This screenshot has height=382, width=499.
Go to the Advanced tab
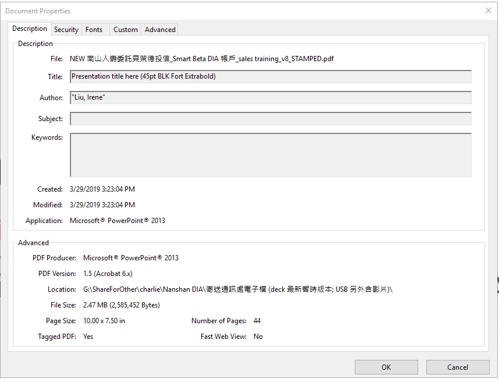(x=160, y=30)
